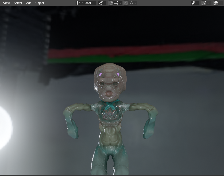Toggle proportional editing
Screen dimensions: 224x176
126,3
